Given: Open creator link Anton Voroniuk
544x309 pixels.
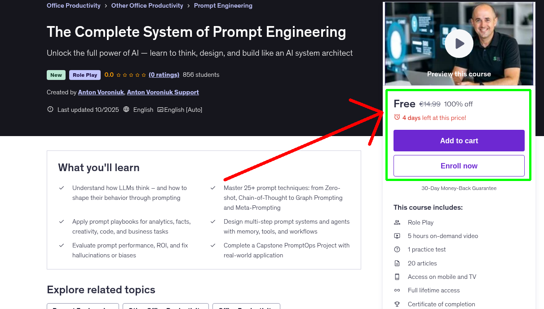Looking at the screenshot, I should [x=101, y=92].
